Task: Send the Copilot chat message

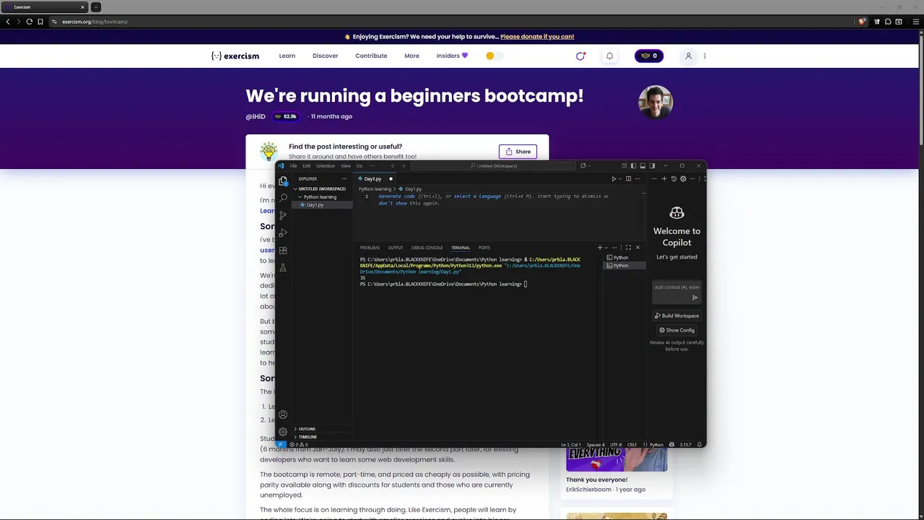Action: coord(695,298)
